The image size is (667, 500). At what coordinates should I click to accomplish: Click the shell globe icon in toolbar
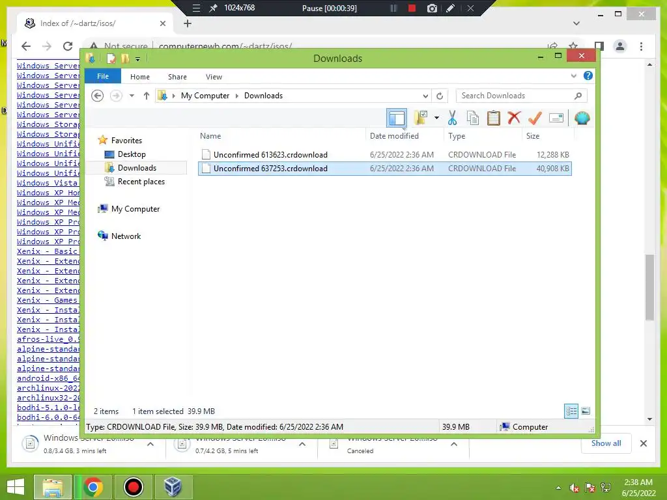point(582,118)
